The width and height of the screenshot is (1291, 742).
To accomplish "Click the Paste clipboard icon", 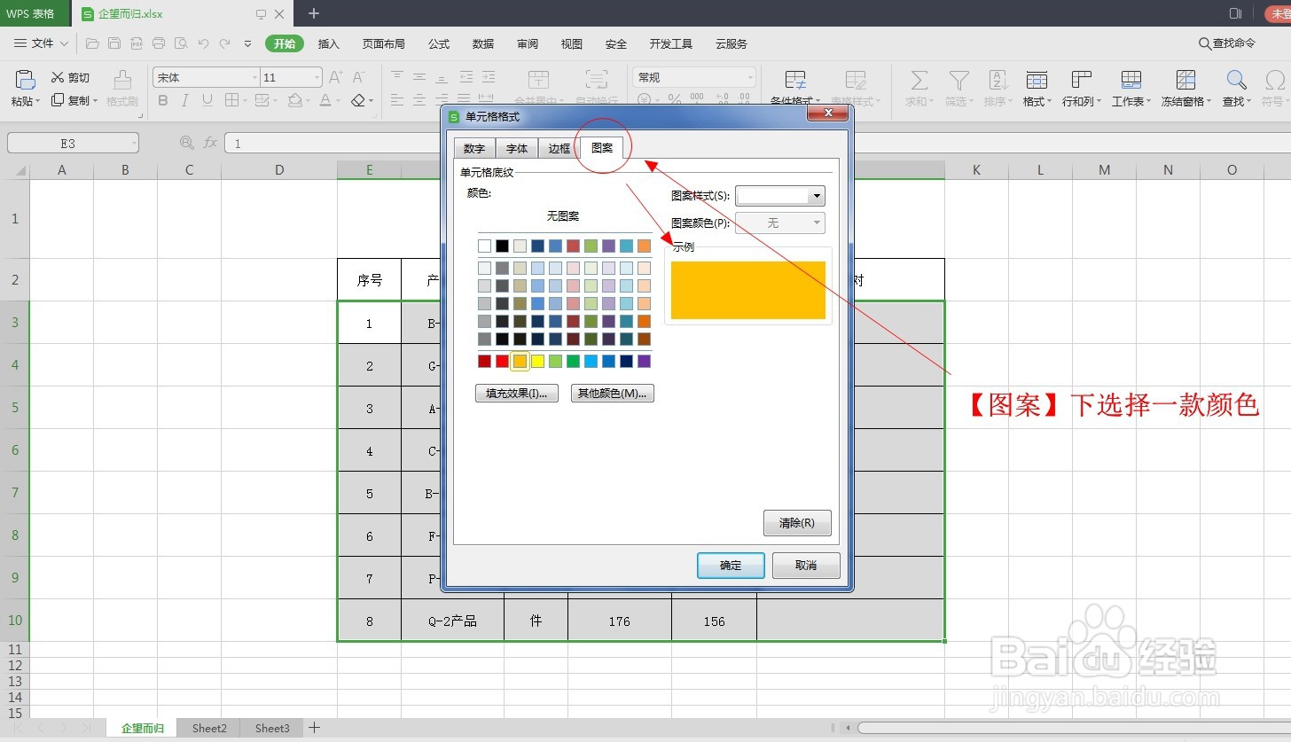I will click(26, 80).
